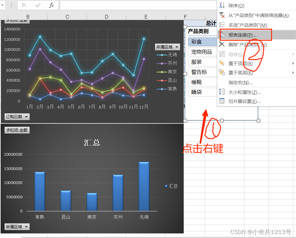Open 所属区域 field dropdown in bar chart
This screenshot has height=238, width=296.
coord(17,227)
